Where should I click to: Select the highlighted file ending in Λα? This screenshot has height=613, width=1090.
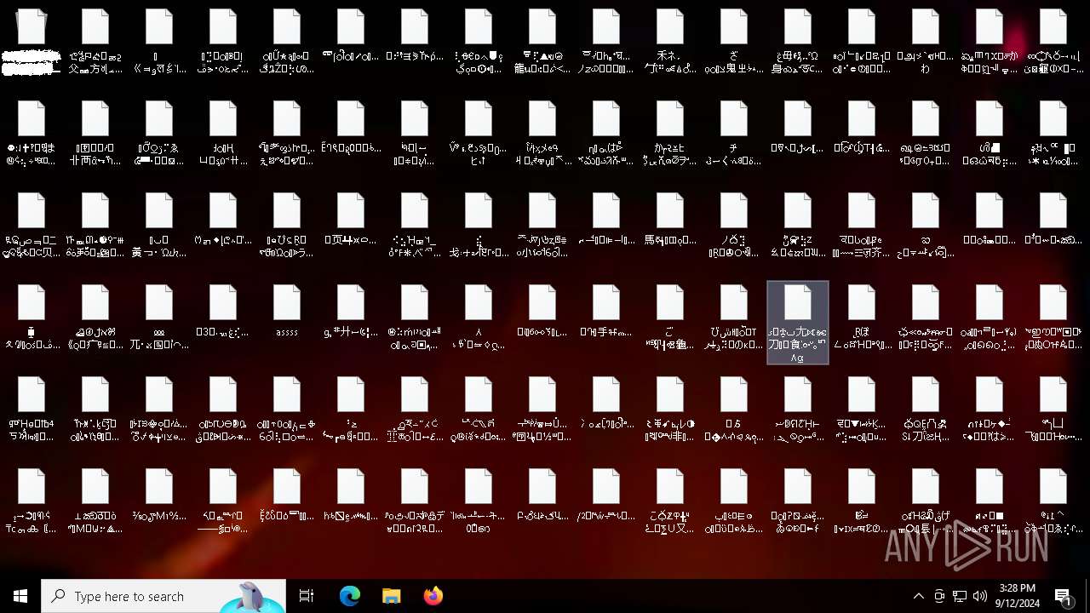[x=798, y=323]
